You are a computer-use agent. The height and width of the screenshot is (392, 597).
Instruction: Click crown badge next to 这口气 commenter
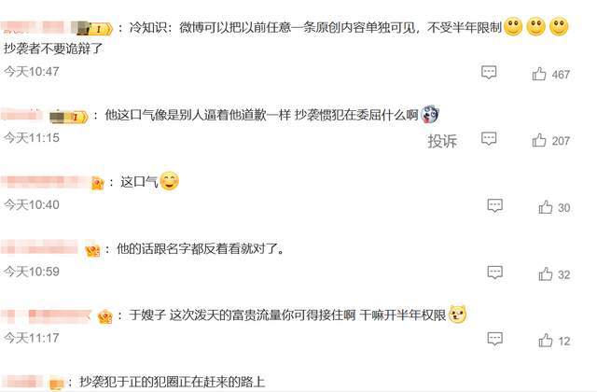coord(98,184)
